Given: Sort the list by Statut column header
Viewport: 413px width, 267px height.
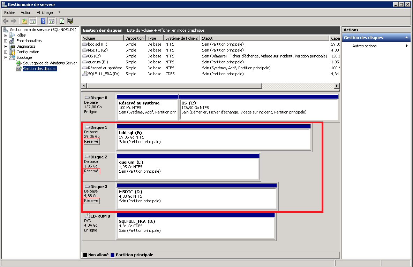Looking at the screenshot, I should pyautogui.click(x=264, y=38).
